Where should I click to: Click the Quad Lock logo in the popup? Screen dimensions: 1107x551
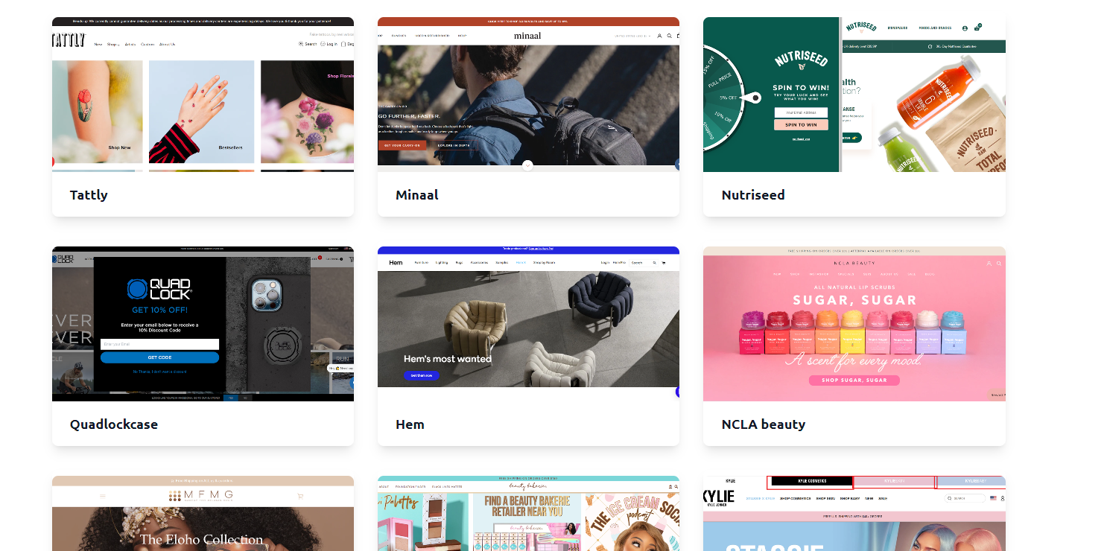pyautogui.click(x=159, y=289)
